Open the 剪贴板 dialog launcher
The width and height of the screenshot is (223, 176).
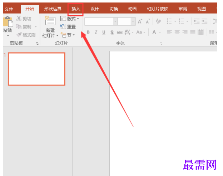click(x=37, y=44)
